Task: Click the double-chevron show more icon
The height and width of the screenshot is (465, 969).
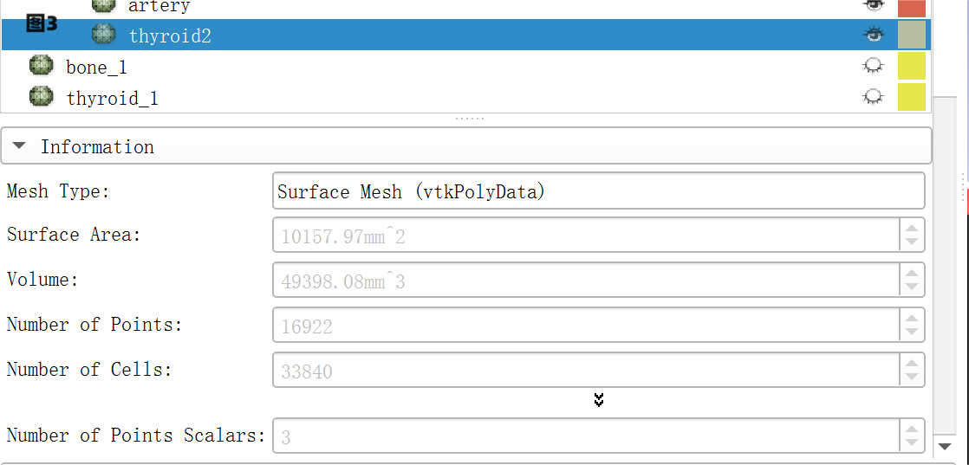Action: pyautogui.click(x=598, y=399)
